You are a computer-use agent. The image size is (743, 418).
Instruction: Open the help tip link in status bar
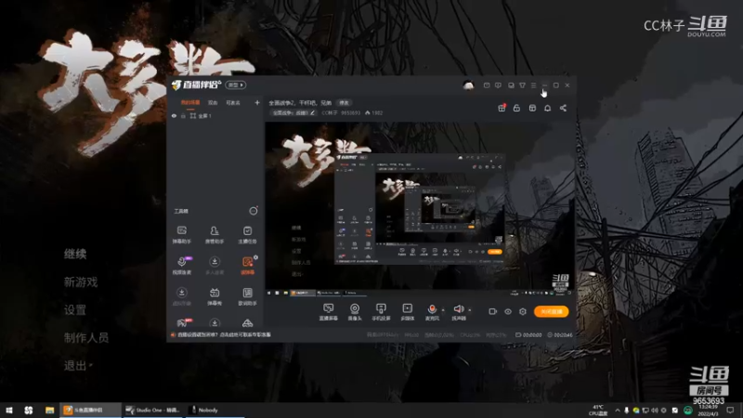pyautogui.click(x=224, y=334)
